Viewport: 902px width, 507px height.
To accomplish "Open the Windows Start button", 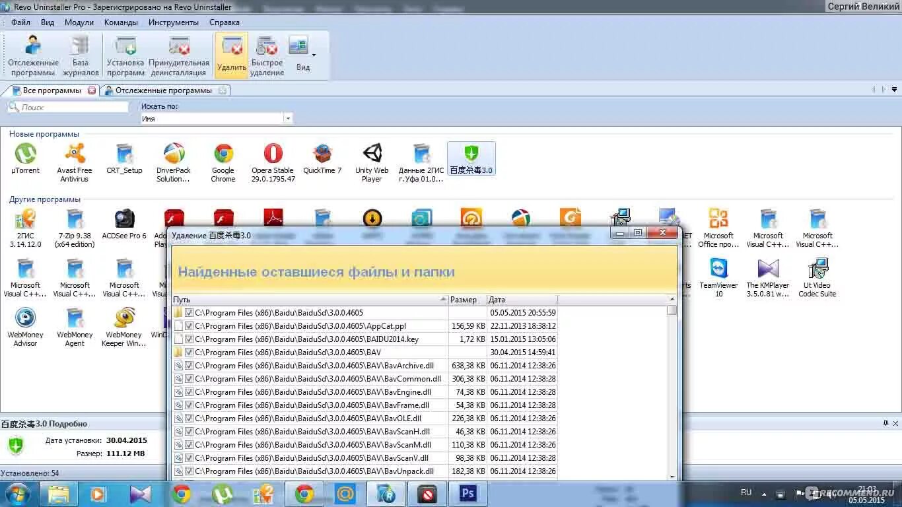I will (x=17, y=494).
